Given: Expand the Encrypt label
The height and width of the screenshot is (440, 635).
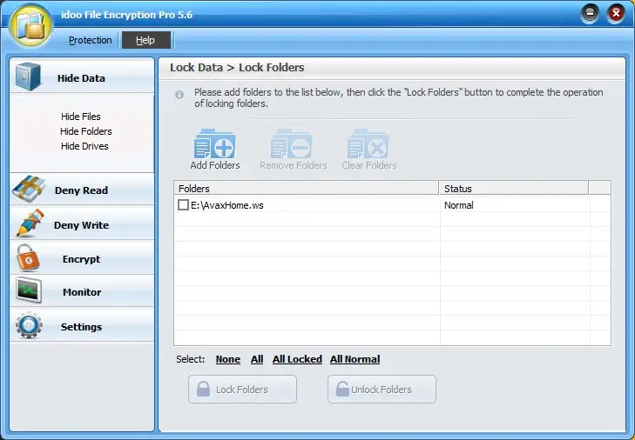Looking at the screenshot, I should (x=81, y=259).
